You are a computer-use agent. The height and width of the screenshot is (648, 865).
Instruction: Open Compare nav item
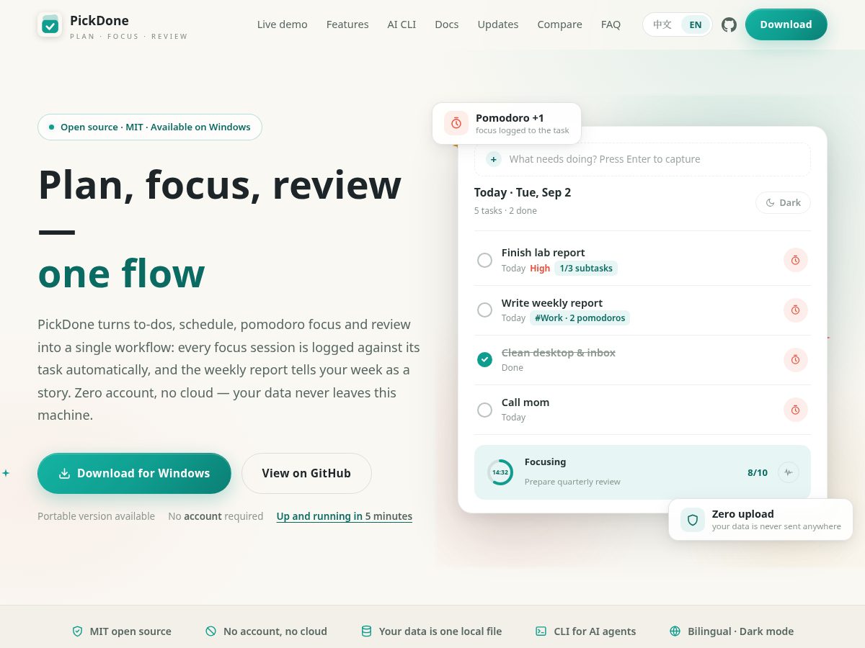tap(559, 24)
